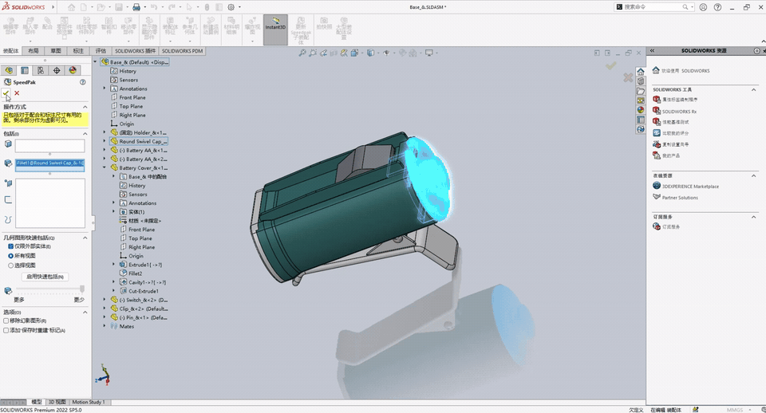
Task: Collapse the SOLIDWORKS 工具 section
Action: 754,90
